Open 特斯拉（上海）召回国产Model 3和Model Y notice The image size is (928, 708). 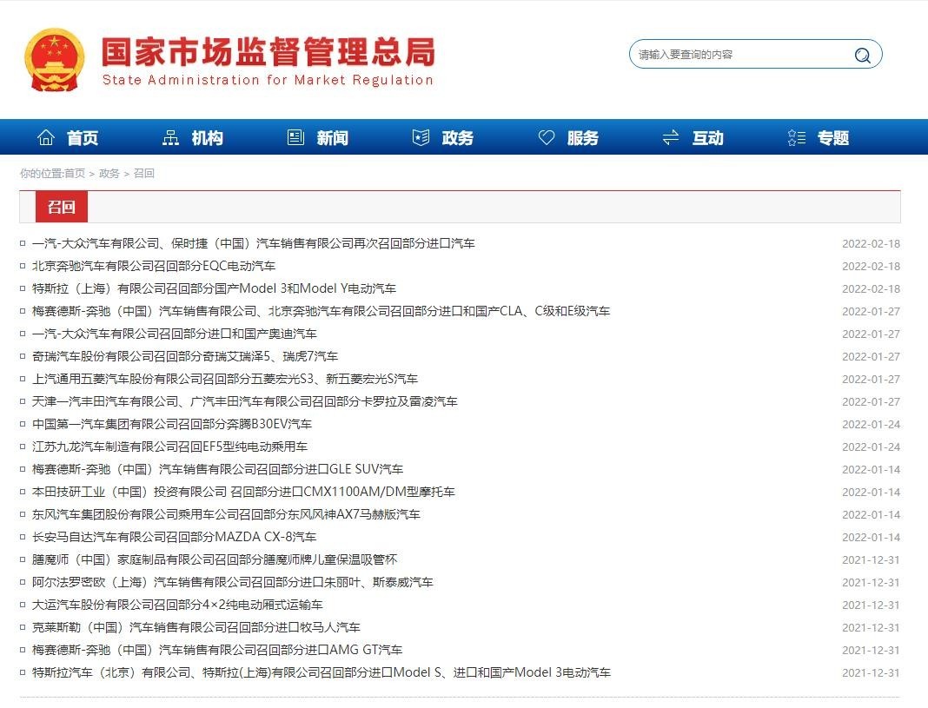pos(215,288)
